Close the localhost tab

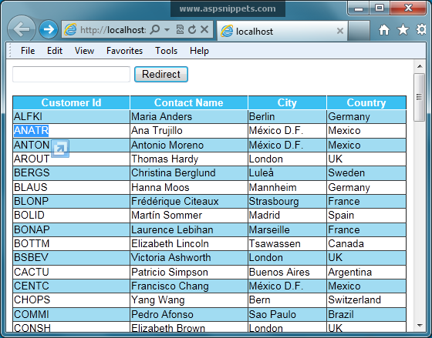click(x=340, y=31)
